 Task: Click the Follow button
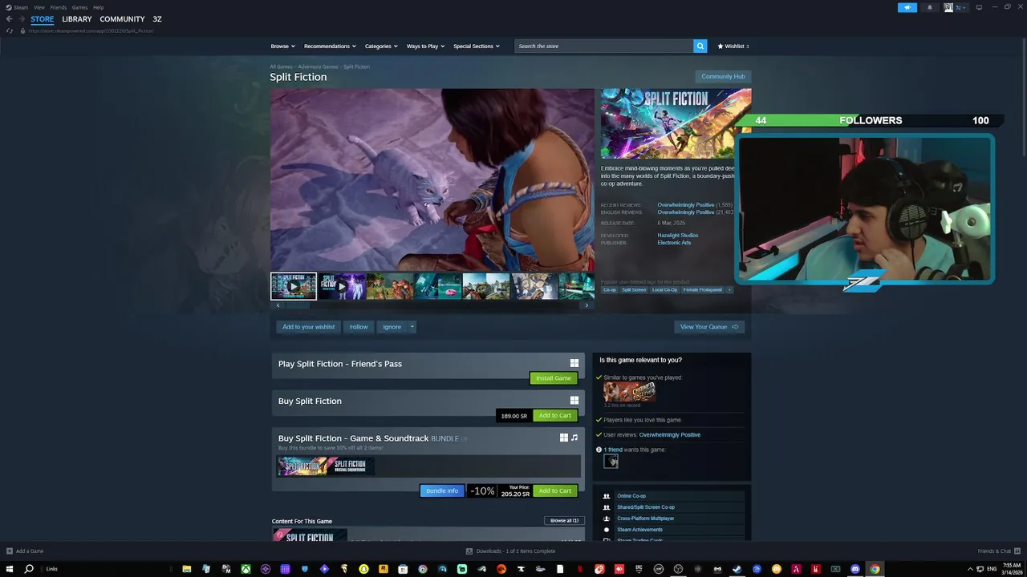(x=359, y=326)
